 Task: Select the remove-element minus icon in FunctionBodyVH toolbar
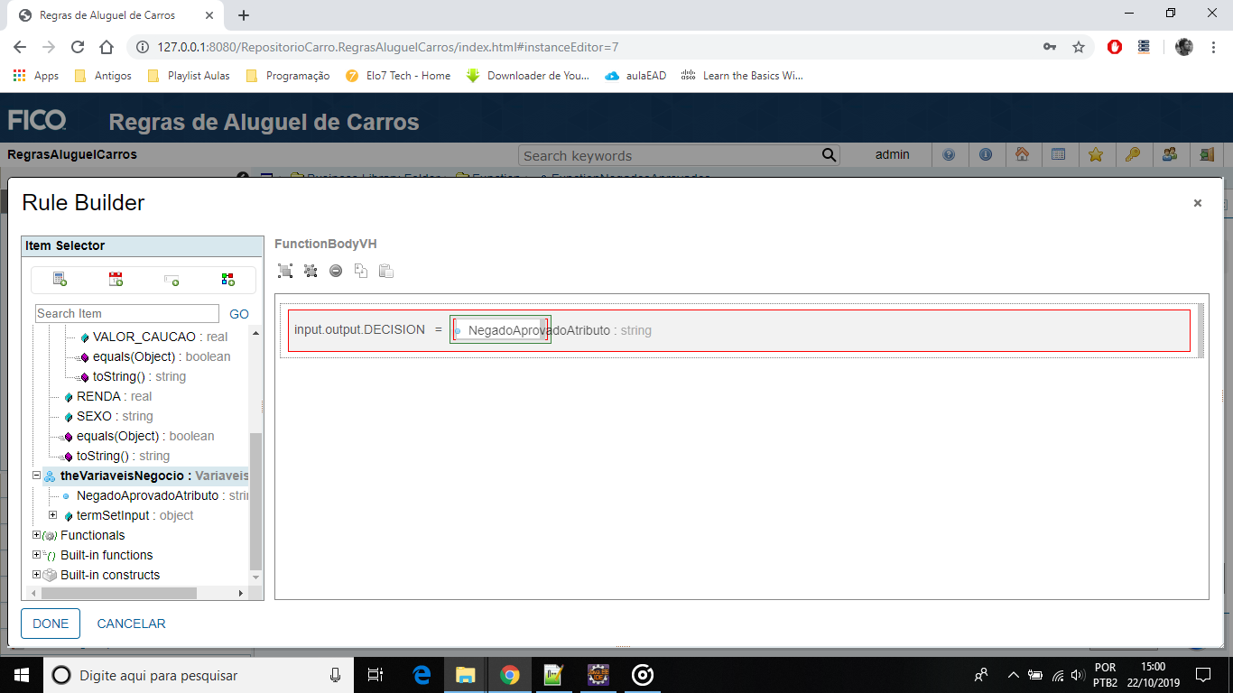tap(335, 271)
